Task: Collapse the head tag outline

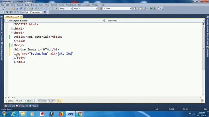Action: (12, 32)
